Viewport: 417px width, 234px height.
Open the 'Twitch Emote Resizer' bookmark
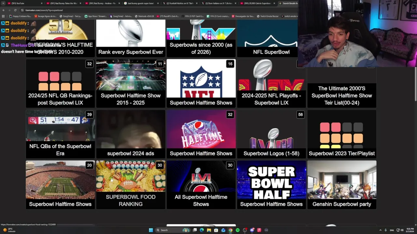[267, 16]
